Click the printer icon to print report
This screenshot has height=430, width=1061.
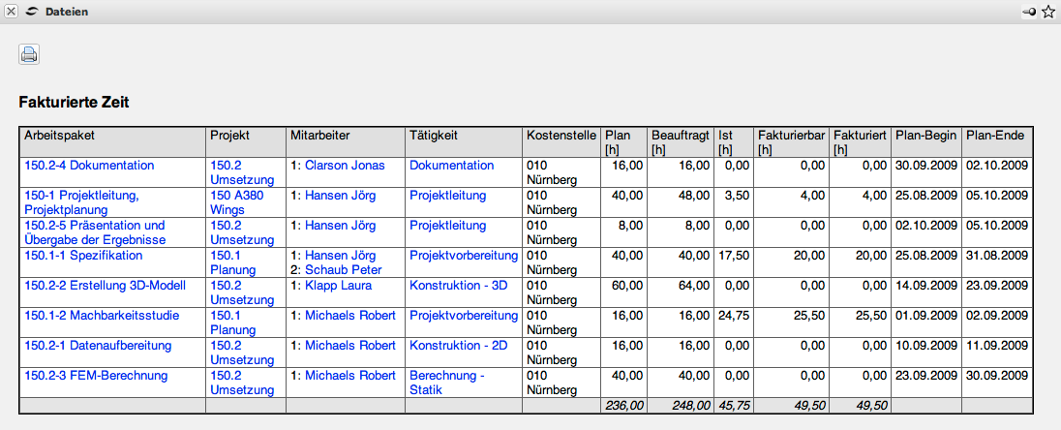[29, 54]
